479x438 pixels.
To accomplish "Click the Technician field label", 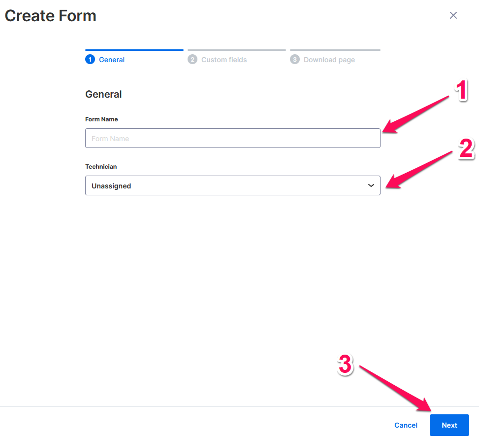I will click(x=101, y=166).
